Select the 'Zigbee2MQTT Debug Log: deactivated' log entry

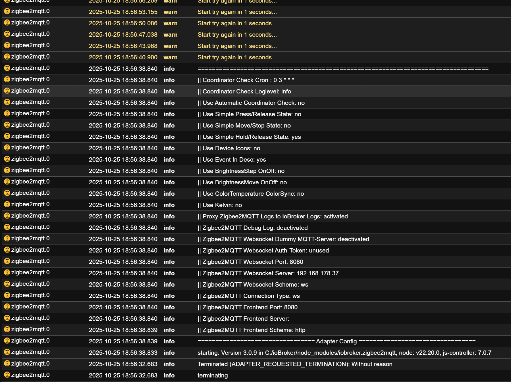point(252,227)
